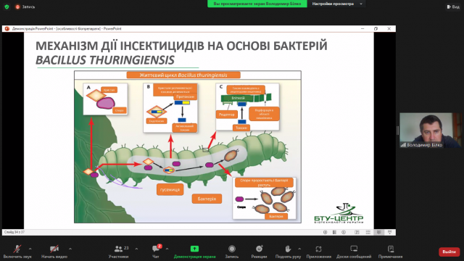Open the Чат panel
Screen dimensions: 464x261
(156, 252)
